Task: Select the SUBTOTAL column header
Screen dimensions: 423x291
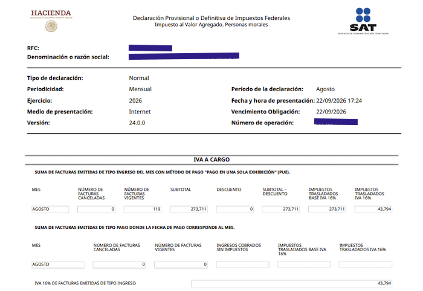Action: pyautogui.click(x=181, y=190)
